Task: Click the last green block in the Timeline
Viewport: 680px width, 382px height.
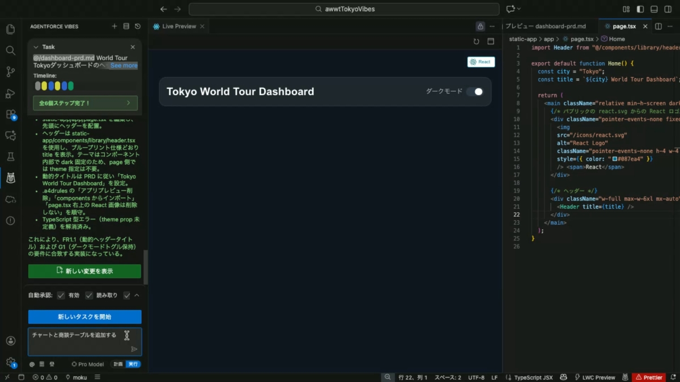Action: coord(71,86)
